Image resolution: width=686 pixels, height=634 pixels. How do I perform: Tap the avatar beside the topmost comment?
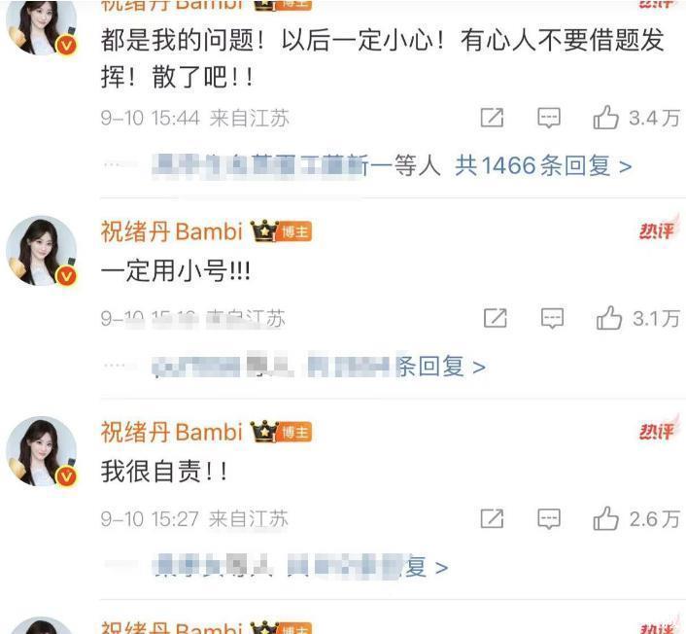click(42, 27)
